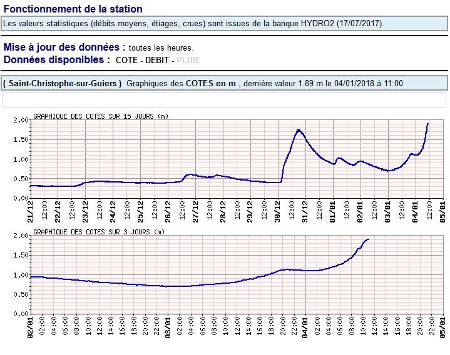Click the 31/12 peak on the 15-day curve
This screenshot has height=355, width=450.
(x=299, y=130)
